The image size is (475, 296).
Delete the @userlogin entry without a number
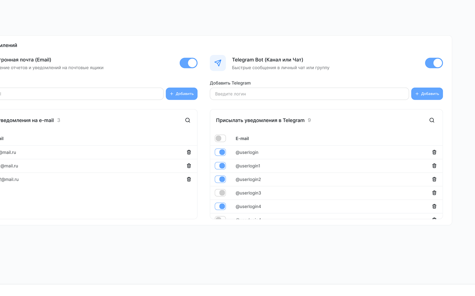pyautogui.click(x=434, y=152)
